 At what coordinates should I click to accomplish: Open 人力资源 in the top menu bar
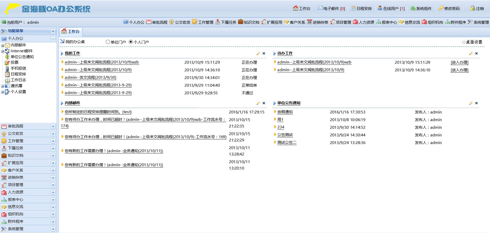click(x=364, y=22)
